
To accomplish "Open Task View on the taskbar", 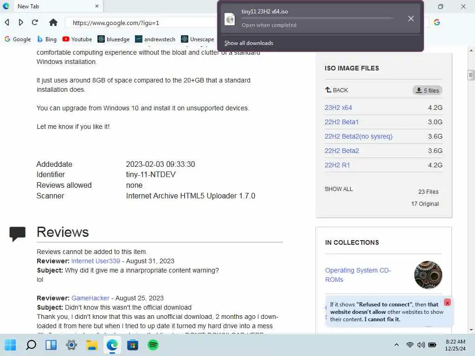I will (x=51, y=345).
